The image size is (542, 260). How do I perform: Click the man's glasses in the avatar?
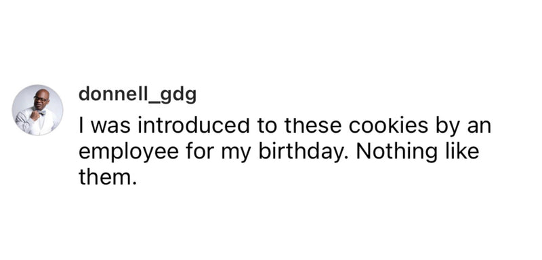(41, 99)
